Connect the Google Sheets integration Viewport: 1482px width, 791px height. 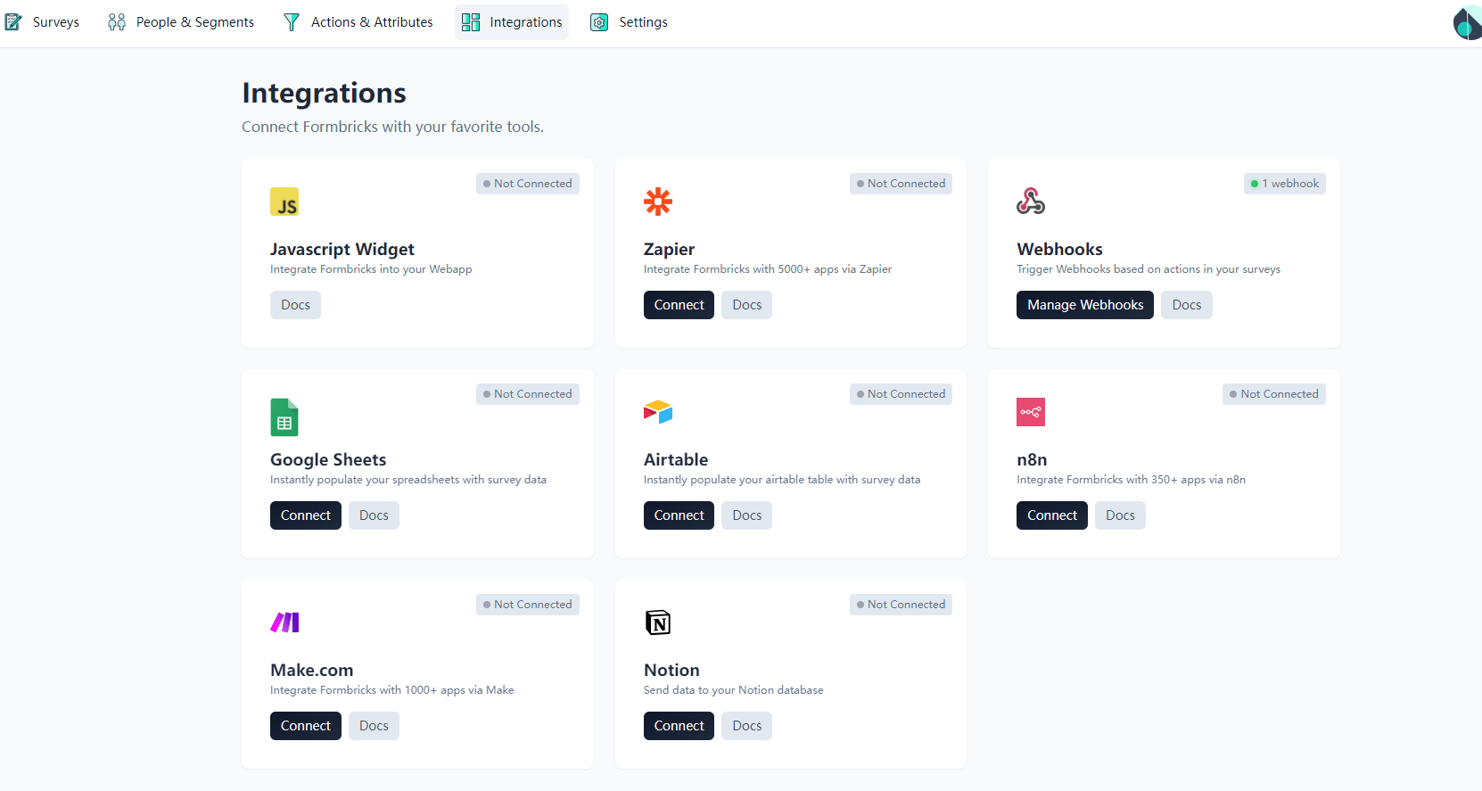pos(305,515)
